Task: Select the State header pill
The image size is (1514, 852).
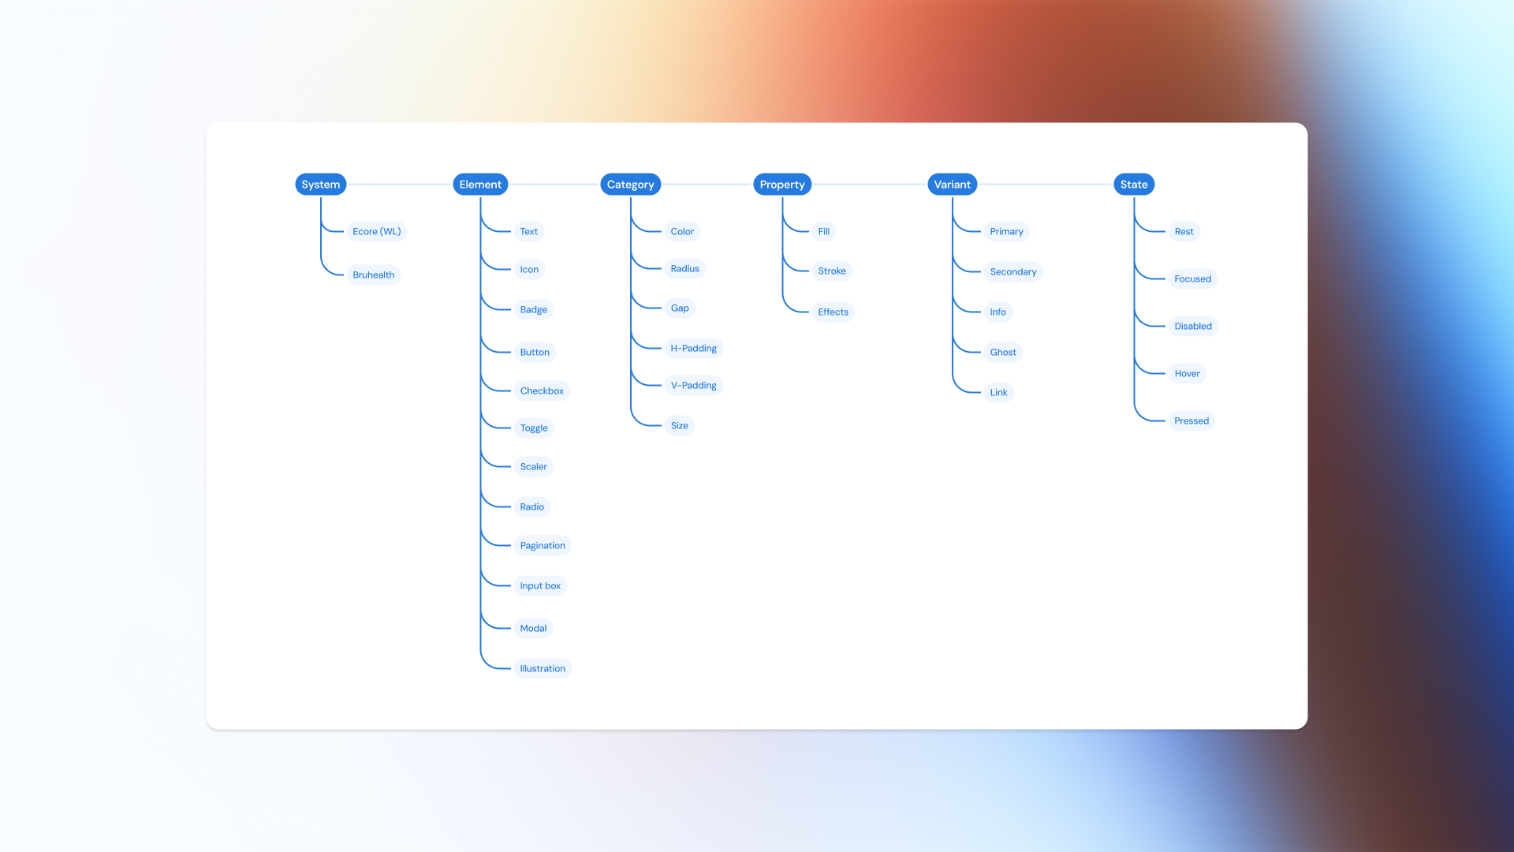Action: click(1133, 184)
